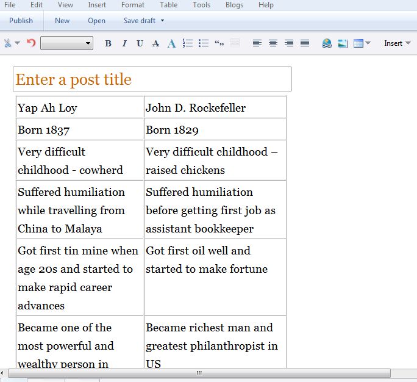Apply blockquote formatting
The width and height of the screenshot is (417, 382).
tap(219, 43)
